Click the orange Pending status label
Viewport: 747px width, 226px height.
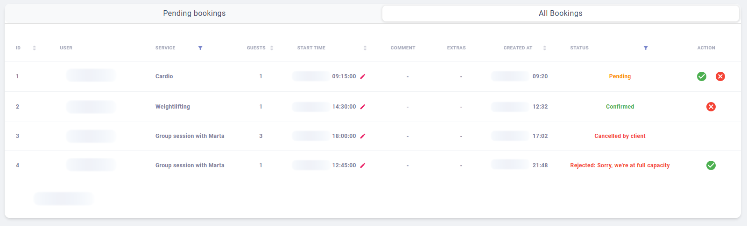click(x=620, y=76)
